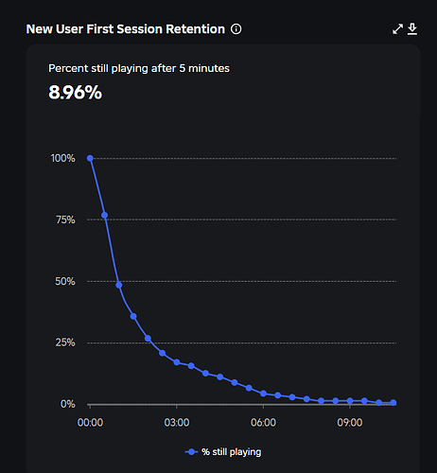Click the 03:00 x-axis label

(177, 423)
